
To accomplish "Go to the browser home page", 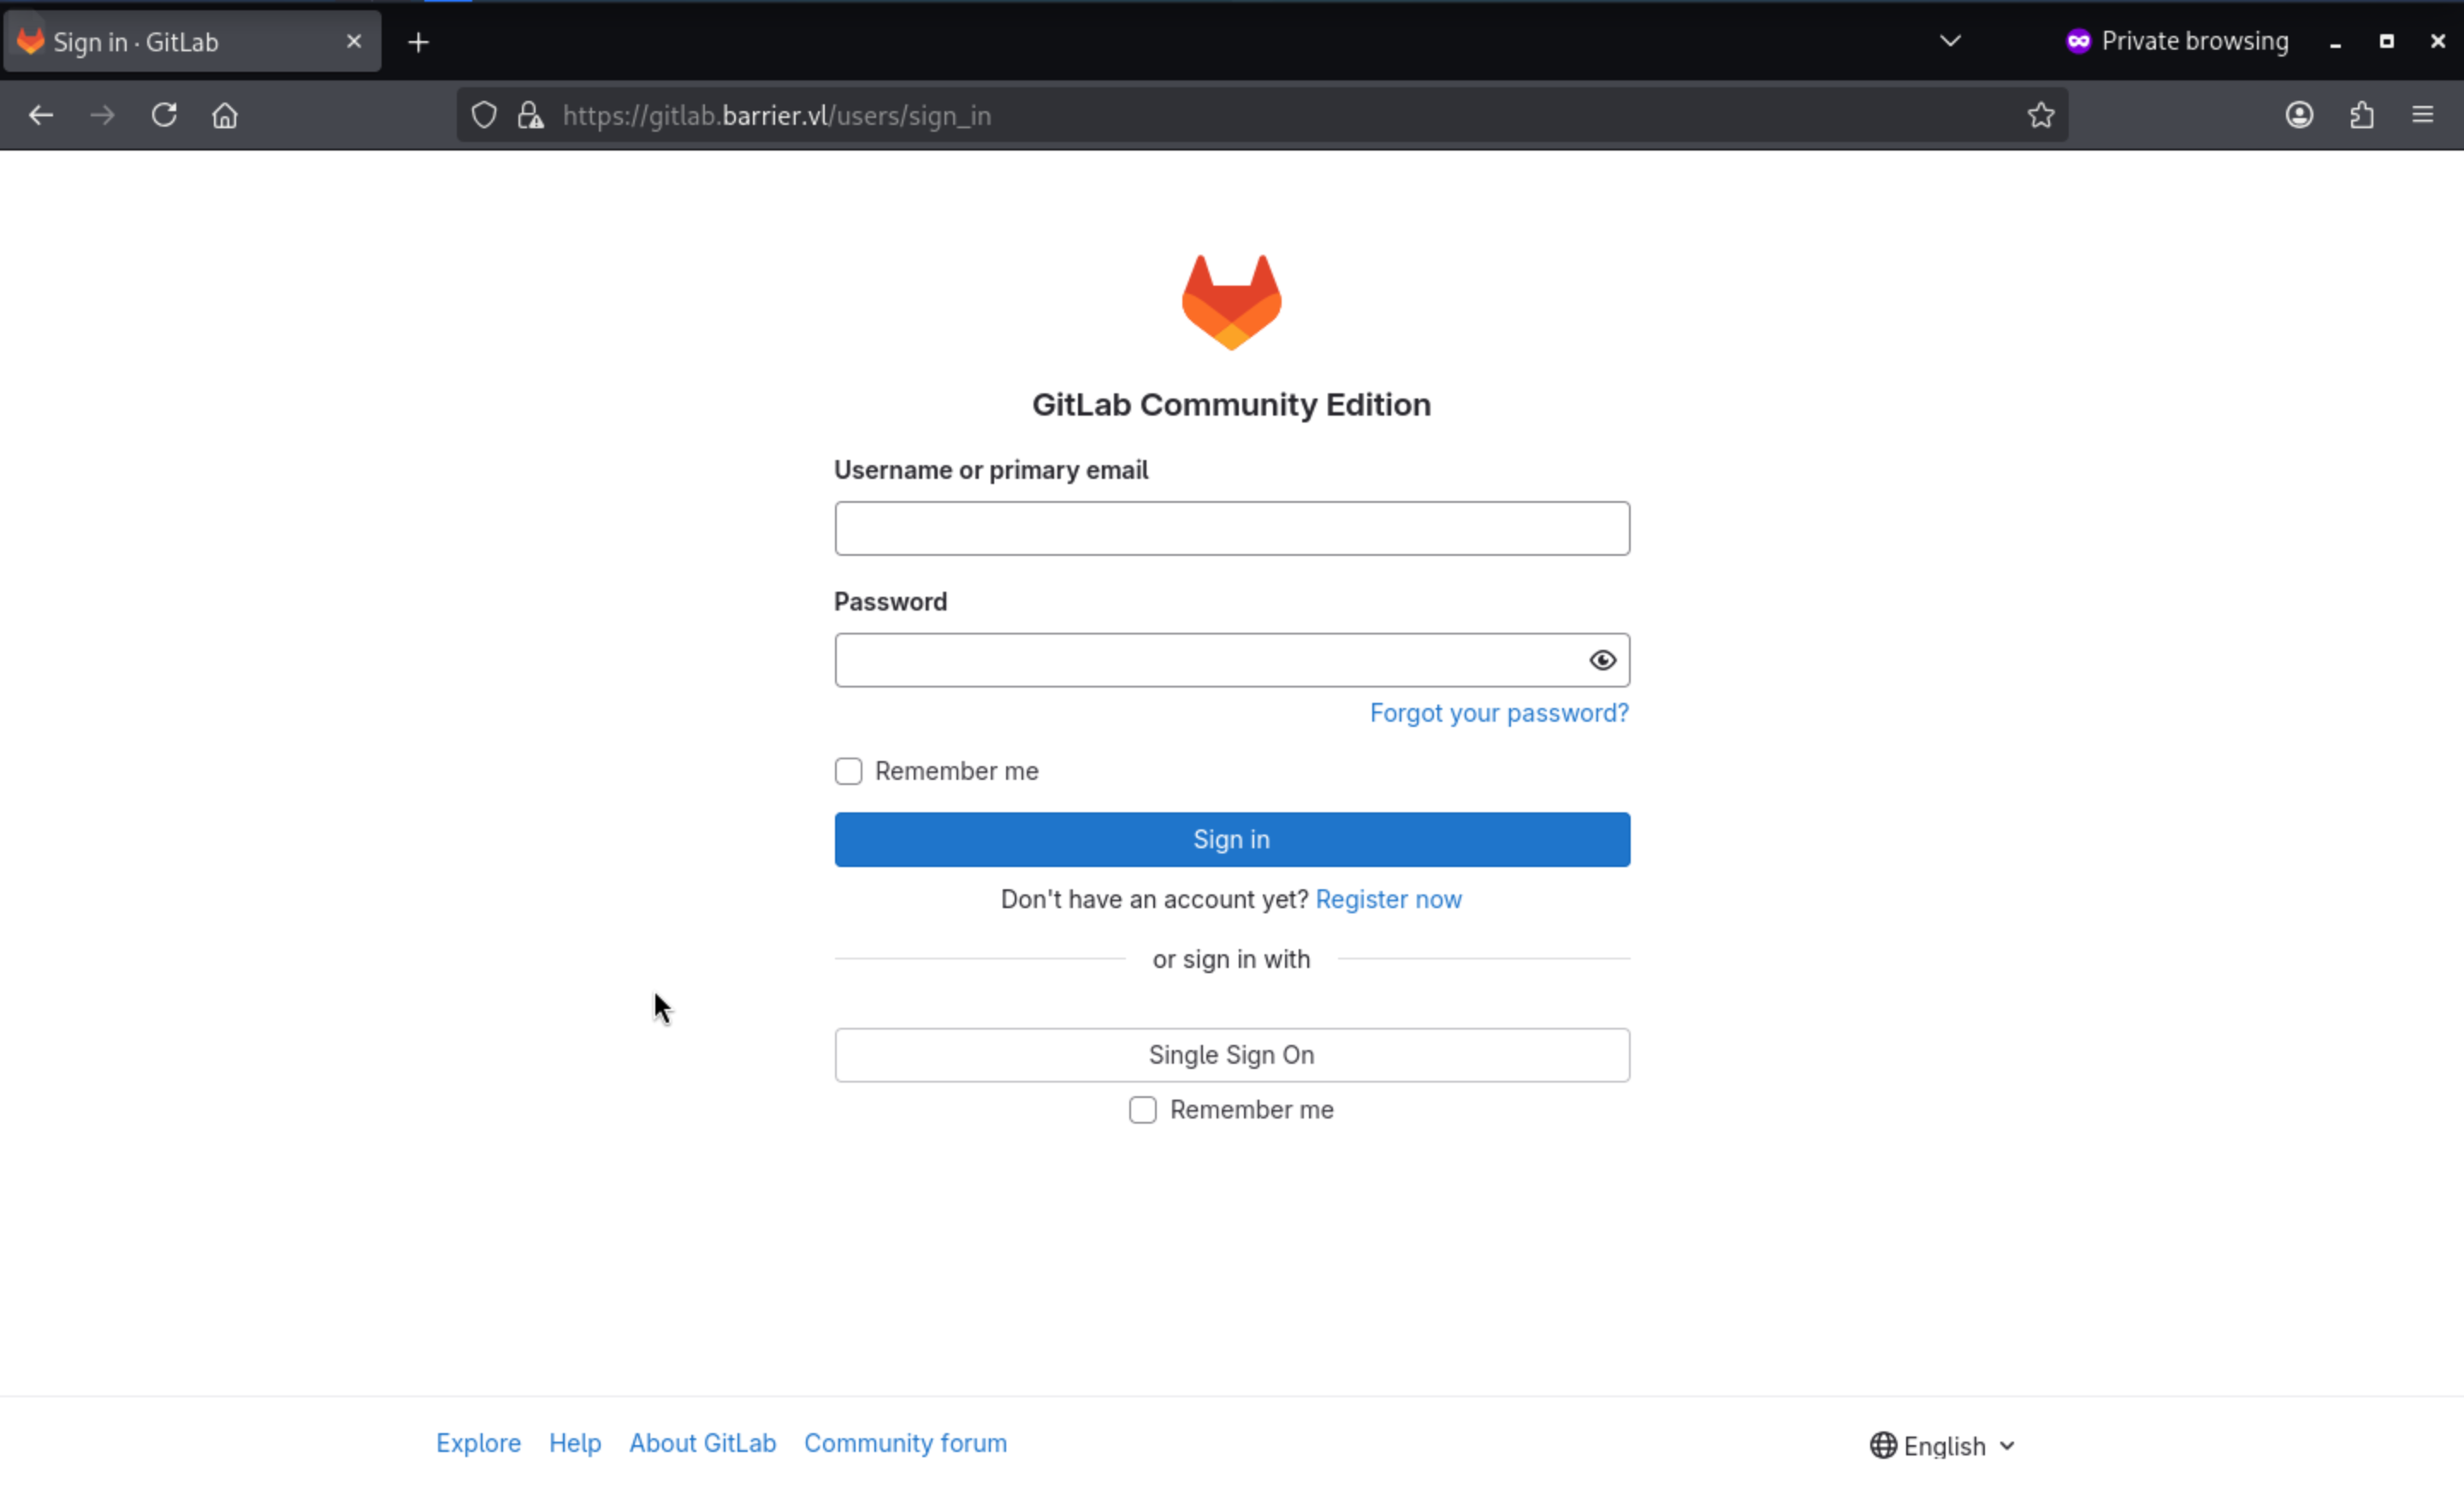I will (225, 115).
